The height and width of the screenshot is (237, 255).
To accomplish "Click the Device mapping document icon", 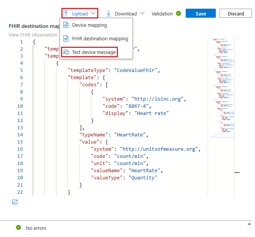I will [66, 25].
